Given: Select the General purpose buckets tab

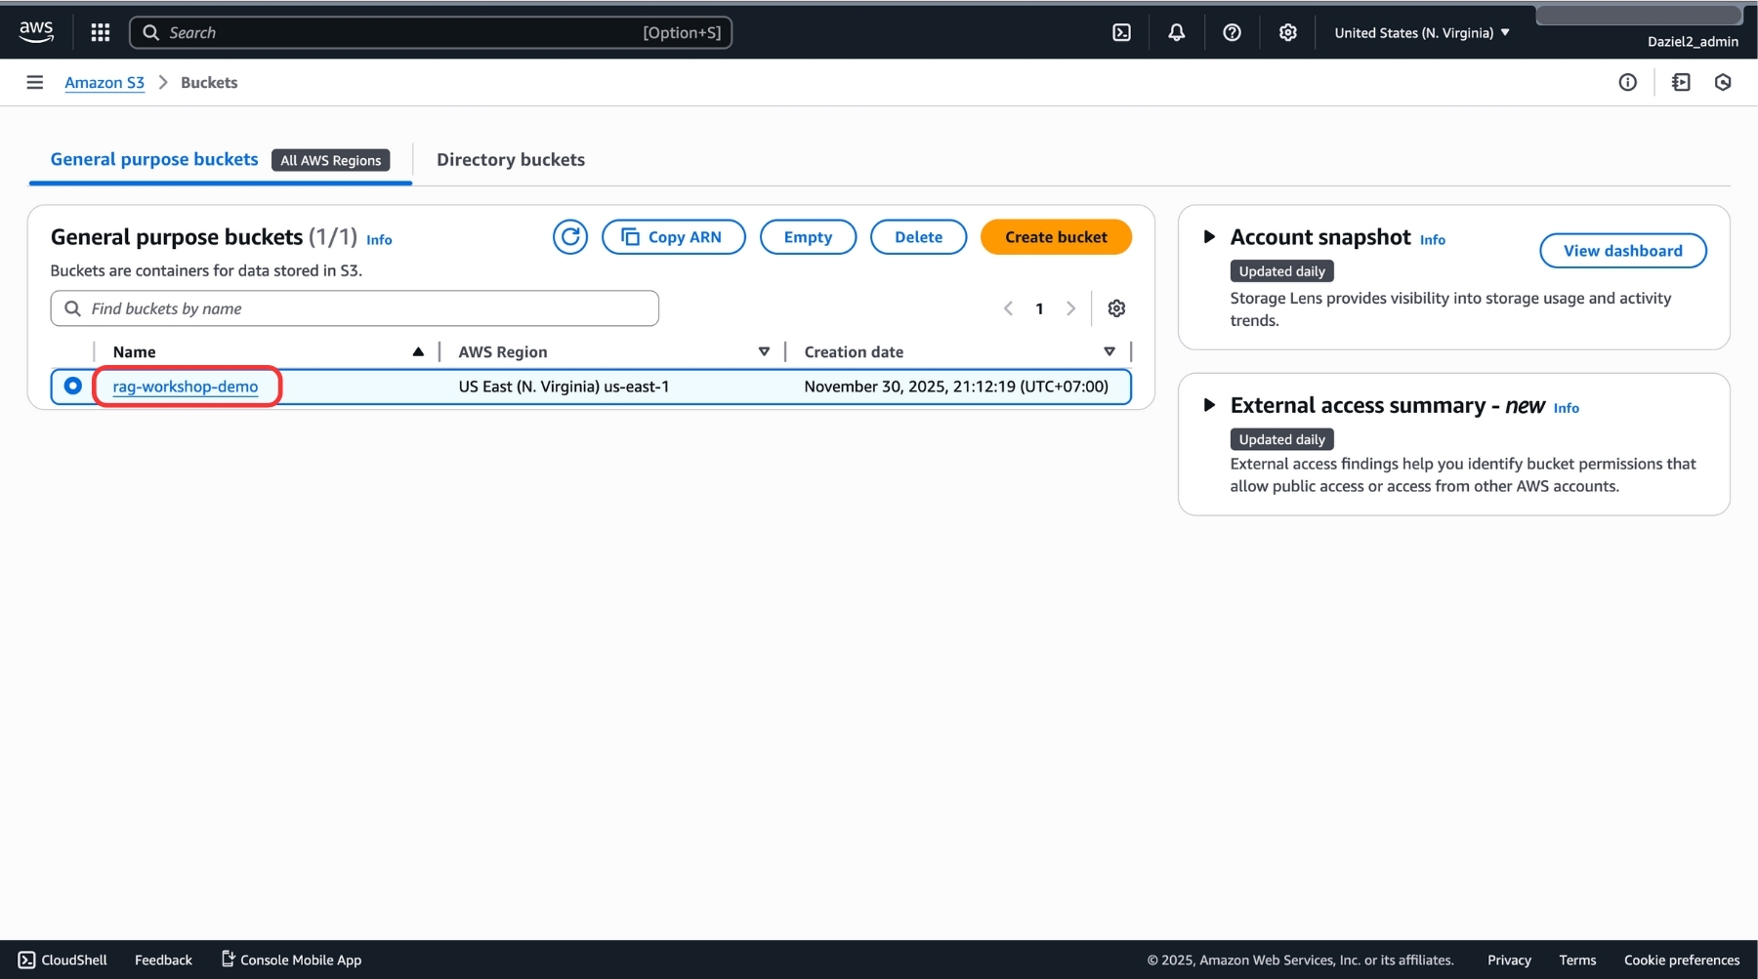Looking at the screenshot, I should [x=154, y=160].
